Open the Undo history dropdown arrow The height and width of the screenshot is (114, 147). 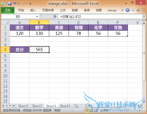pyautogui.click(x=18, y=4)
